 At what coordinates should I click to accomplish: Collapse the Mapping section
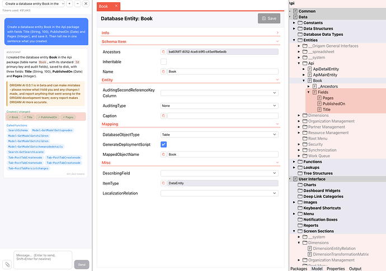pos(277,124)
